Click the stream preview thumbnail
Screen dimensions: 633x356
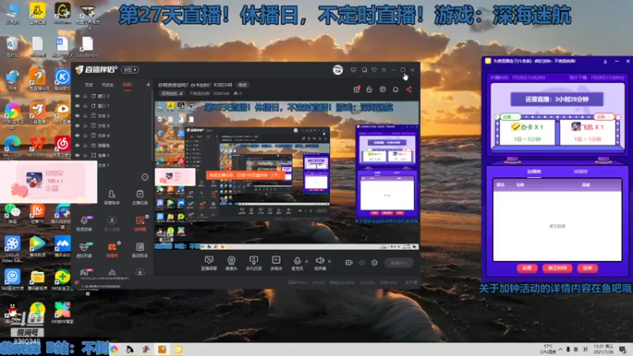[286, 175]
